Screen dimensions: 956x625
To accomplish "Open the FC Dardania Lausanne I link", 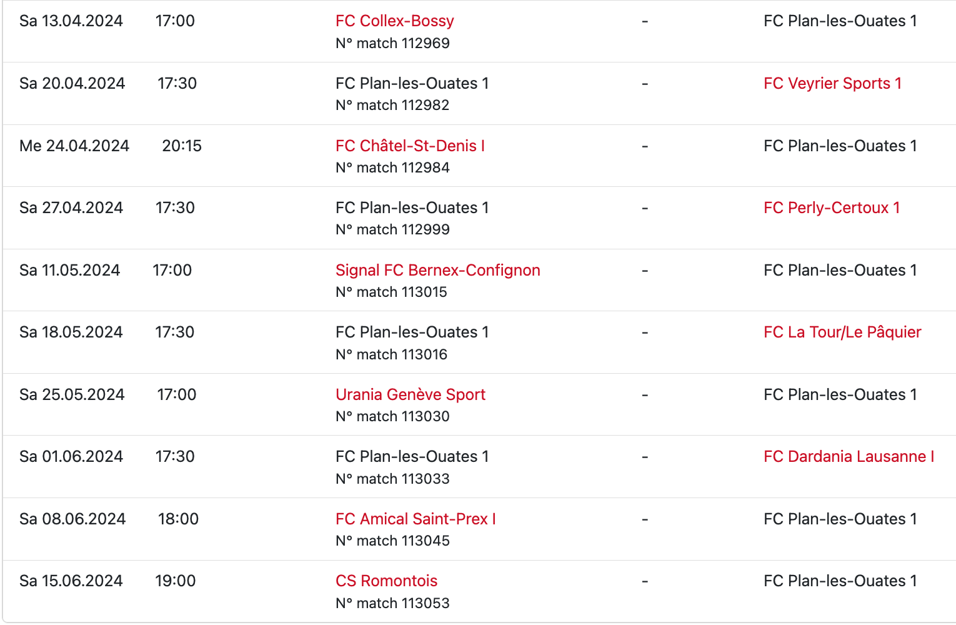I will point(849,457).
